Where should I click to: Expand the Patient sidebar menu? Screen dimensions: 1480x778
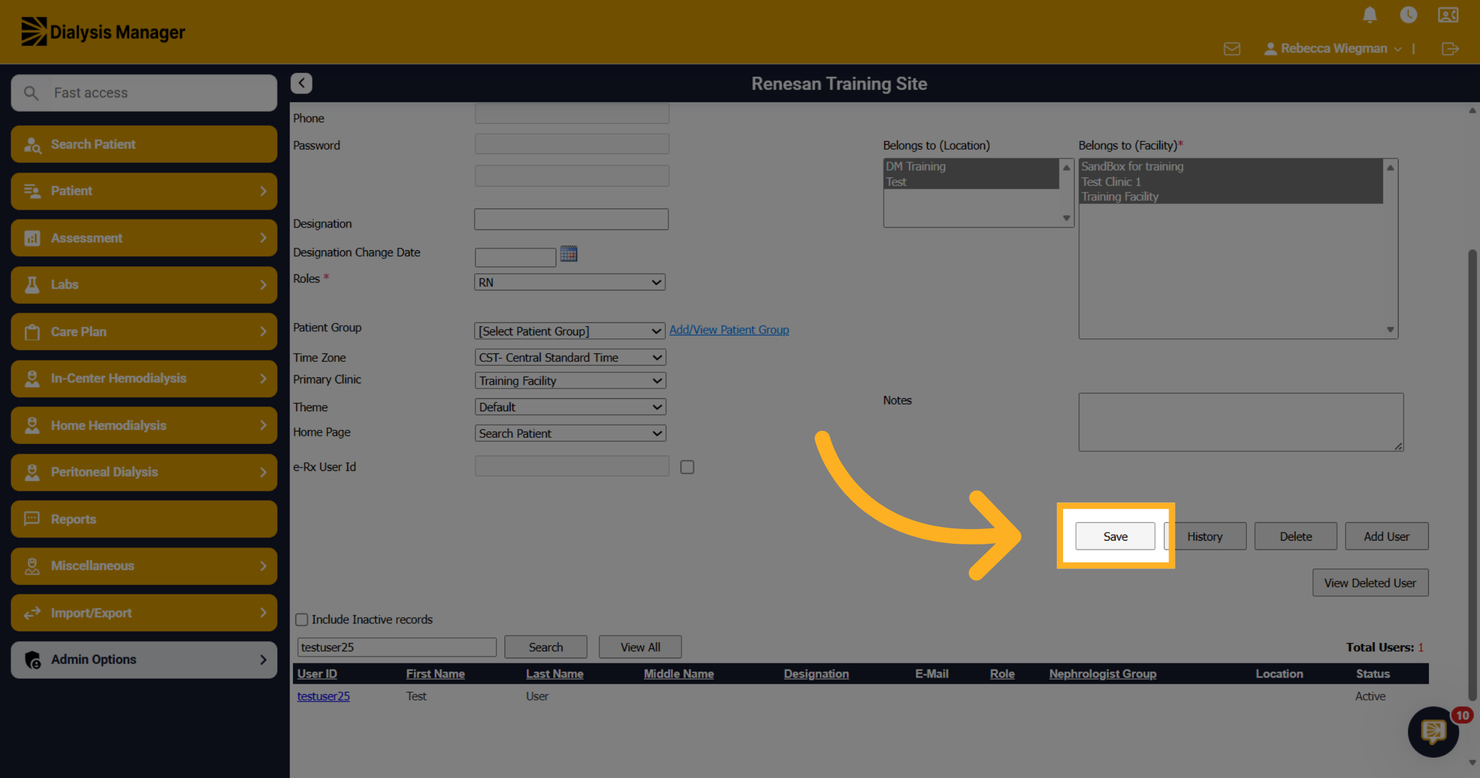144,191
